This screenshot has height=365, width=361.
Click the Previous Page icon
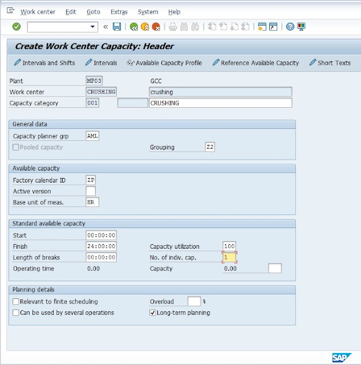pyautogui.click(x=223, y=27)
